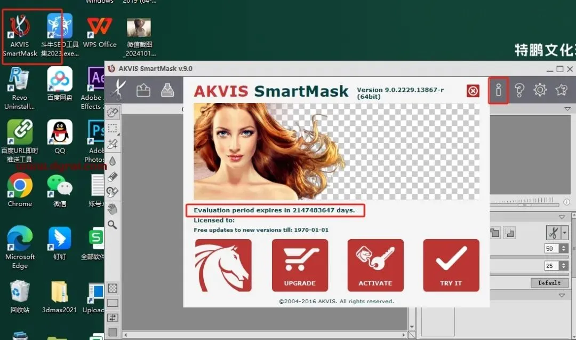Click the first overlapping squares selection icon
The width and height of the screenshot is (576, 340).
click(x=495, y=233)
